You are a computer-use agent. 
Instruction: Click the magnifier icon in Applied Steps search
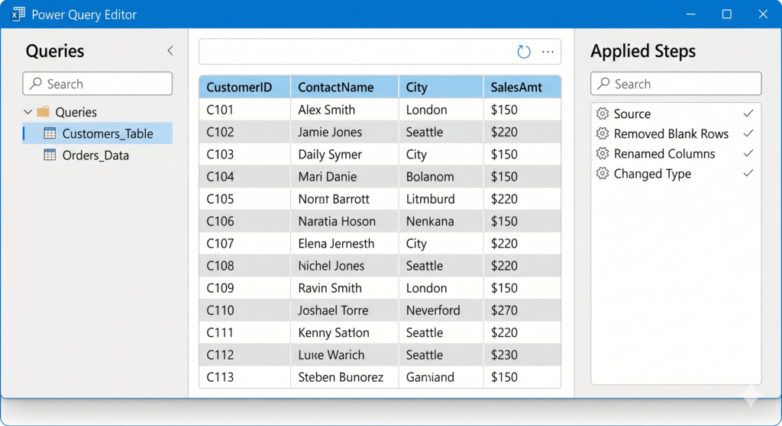click(x=603, y=84)
